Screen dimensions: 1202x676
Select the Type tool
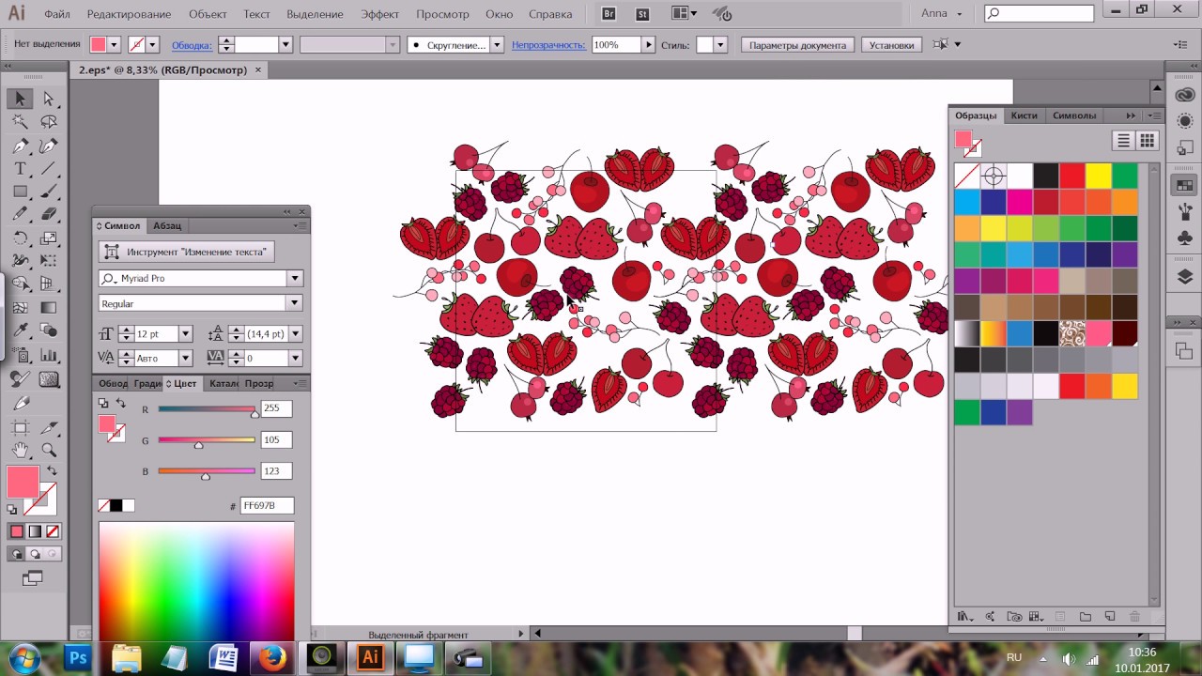[x=20, y=169]
